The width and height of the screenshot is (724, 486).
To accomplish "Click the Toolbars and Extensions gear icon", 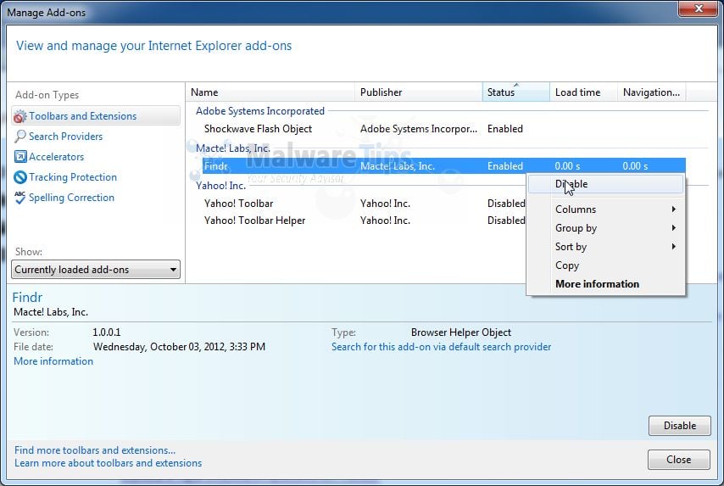I will 19,116.
